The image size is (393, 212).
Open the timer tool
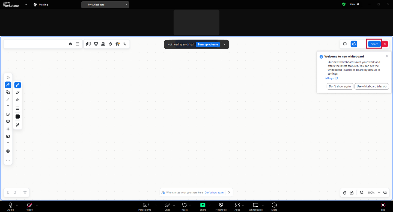(110, 44)
